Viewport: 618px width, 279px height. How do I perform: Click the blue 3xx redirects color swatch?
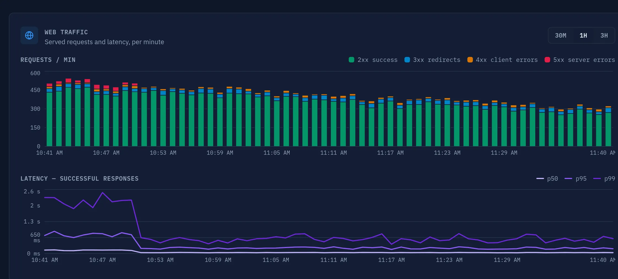(407, 60)
